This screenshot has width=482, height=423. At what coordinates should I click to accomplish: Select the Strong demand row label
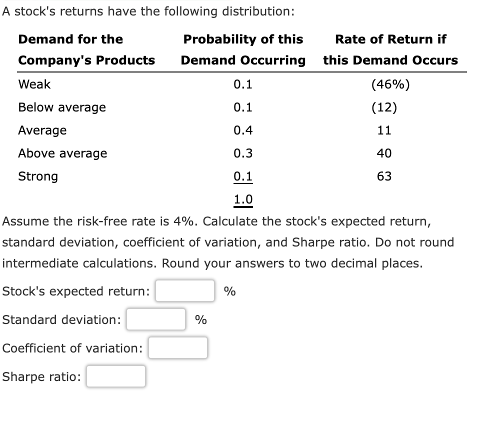[37, 176]
